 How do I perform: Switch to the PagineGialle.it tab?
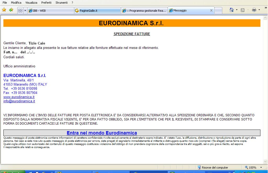coord(98,11)
